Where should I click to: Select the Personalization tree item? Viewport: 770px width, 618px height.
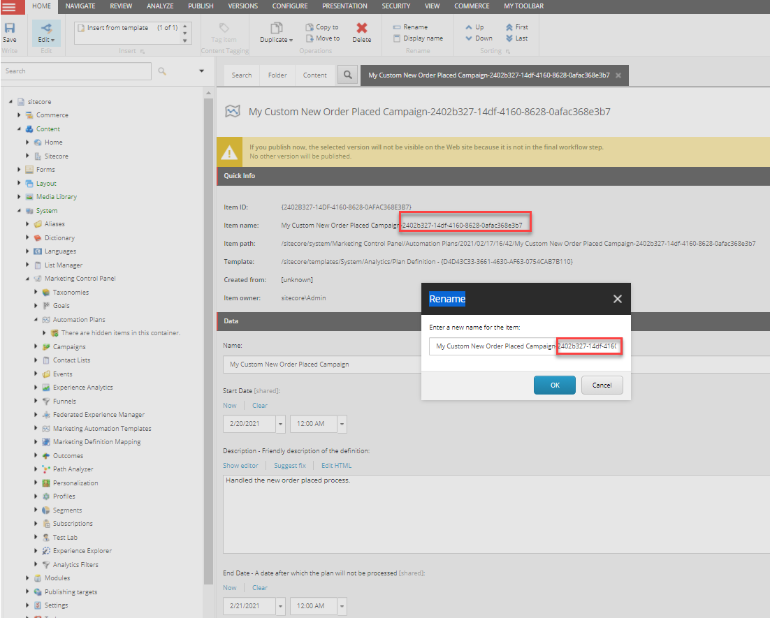click(x=75, y=483)
